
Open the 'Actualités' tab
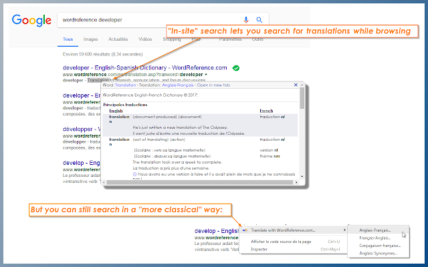(118, 39)
